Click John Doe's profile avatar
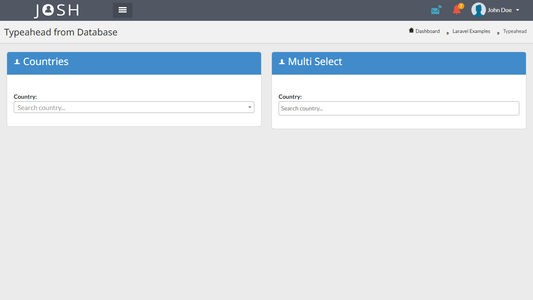The image size is (533, 300). click(478, 10)
